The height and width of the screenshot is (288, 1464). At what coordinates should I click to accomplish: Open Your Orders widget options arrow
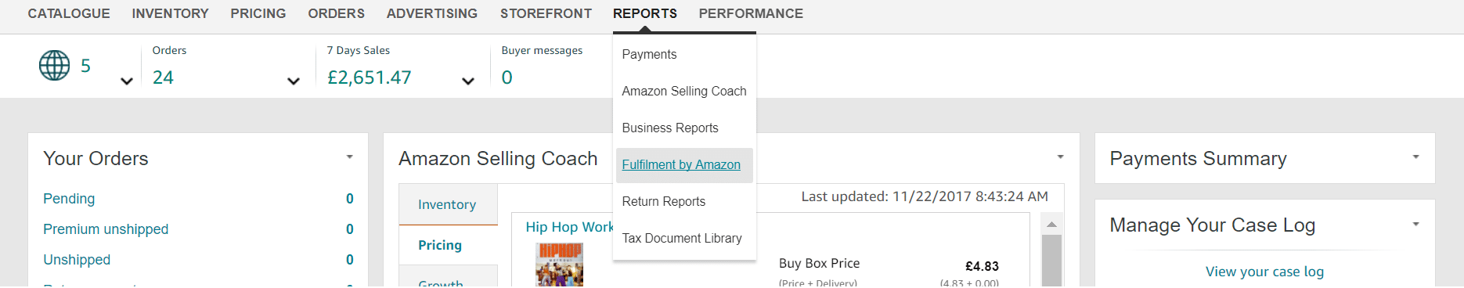pos(350,157)
